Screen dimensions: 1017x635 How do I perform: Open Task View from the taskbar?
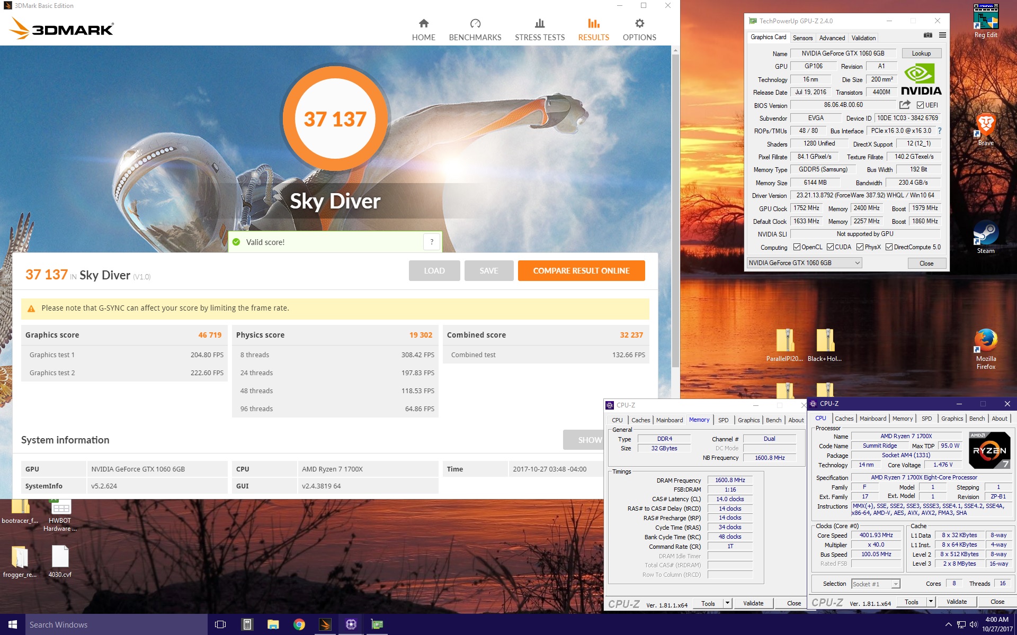click(220, 624)
